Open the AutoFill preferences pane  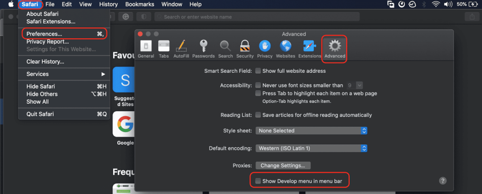tap(181, 49)
